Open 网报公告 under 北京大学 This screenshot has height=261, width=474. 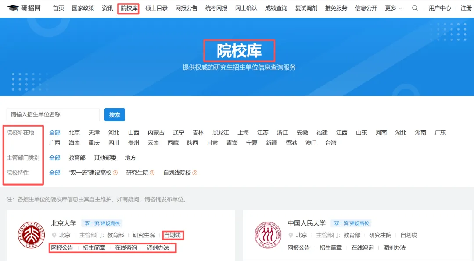[x=62, y=248]
